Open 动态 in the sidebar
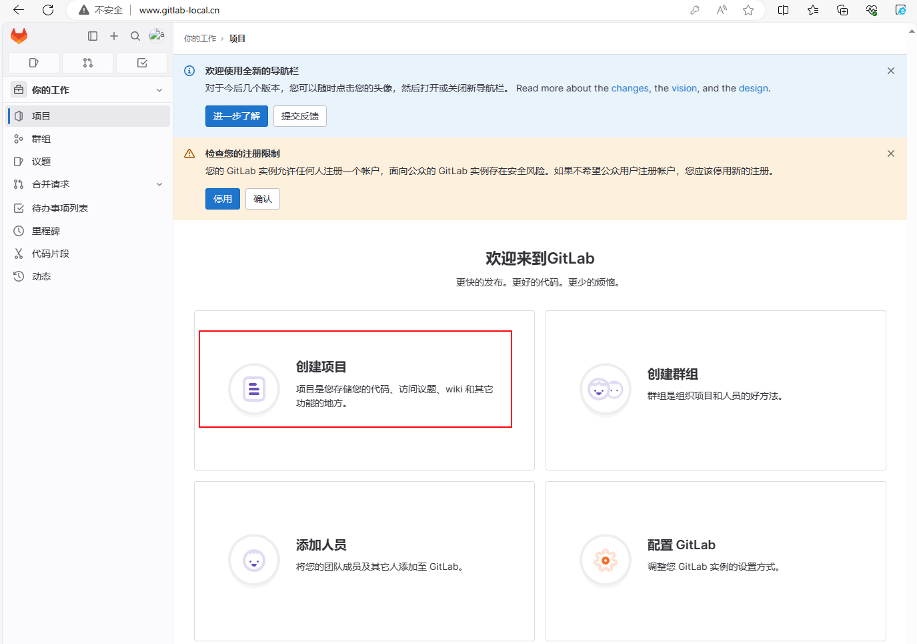The width and height of the screenshot is (917, 644). [88, 276]
